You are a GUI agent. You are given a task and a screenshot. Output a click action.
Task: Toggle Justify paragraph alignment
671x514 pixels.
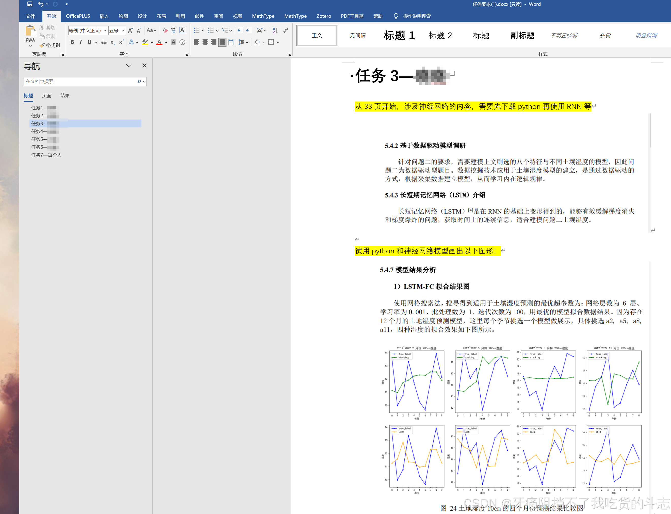[222, 42]
